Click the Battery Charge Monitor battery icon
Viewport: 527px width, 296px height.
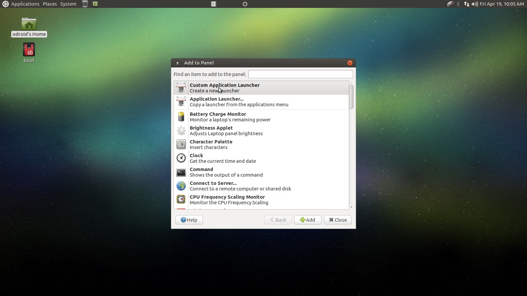(x=181, y=117)
